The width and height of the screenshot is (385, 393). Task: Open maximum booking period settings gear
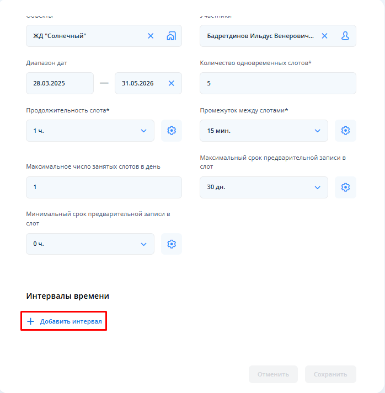tap(345, 187)
